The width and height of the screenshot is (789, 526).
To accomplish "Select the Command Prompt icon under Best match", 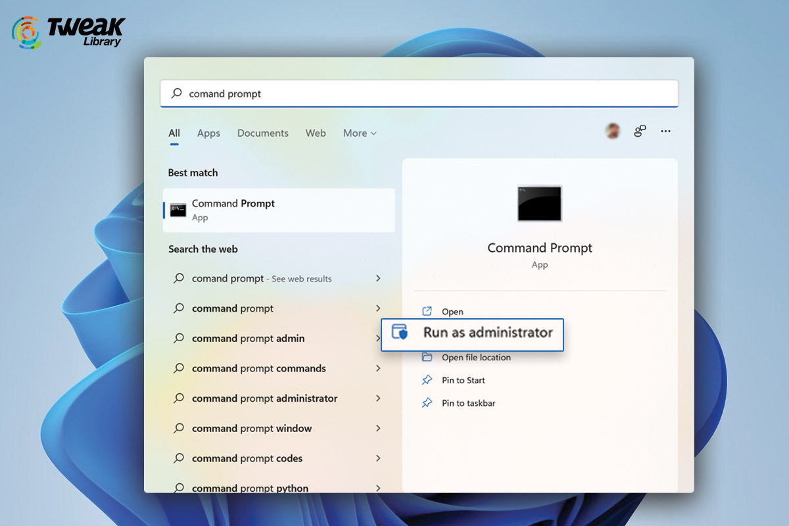I will (178, 209).
